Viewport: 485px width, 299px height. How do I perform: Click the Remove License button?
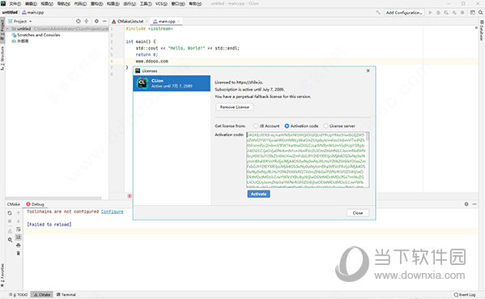pos(235,107)
